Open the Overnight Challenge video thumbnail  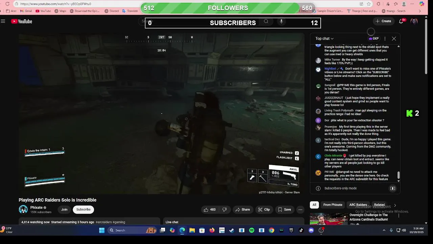(x=328, y=219)
